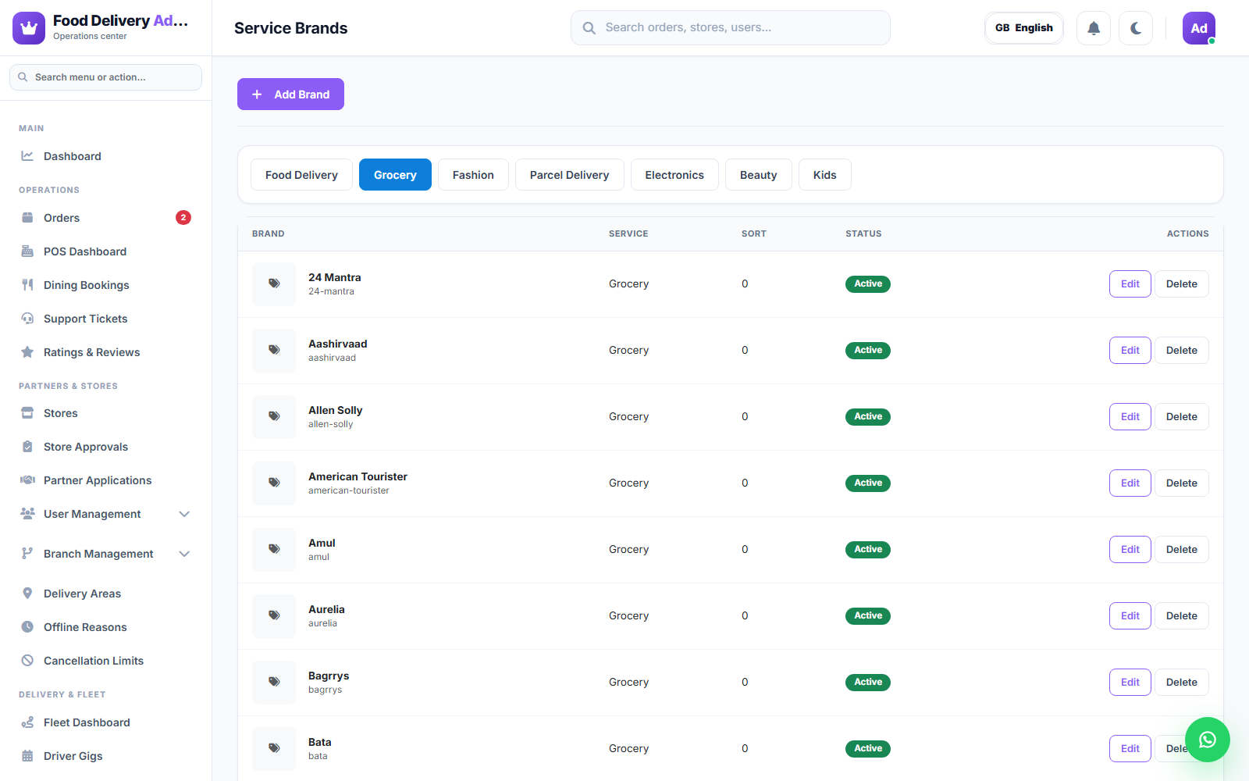Switch to the Fashion tab
Image resolution: width=1249 pixels, height=781 pixels.
coord(473,175)
